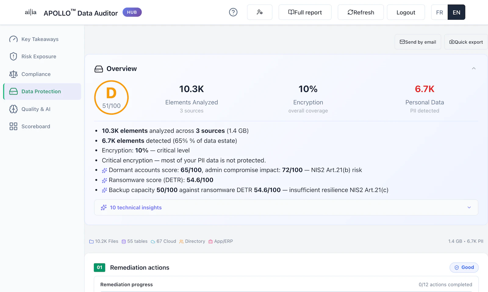This screenshot has width=488, height=292.
Task: Click the Refresh button
Action: (361, 12)
